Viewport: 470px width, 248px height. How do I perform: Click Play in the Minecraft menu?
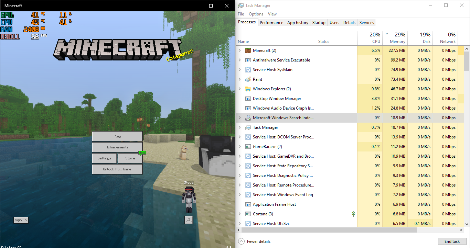(x=117, y=136)
